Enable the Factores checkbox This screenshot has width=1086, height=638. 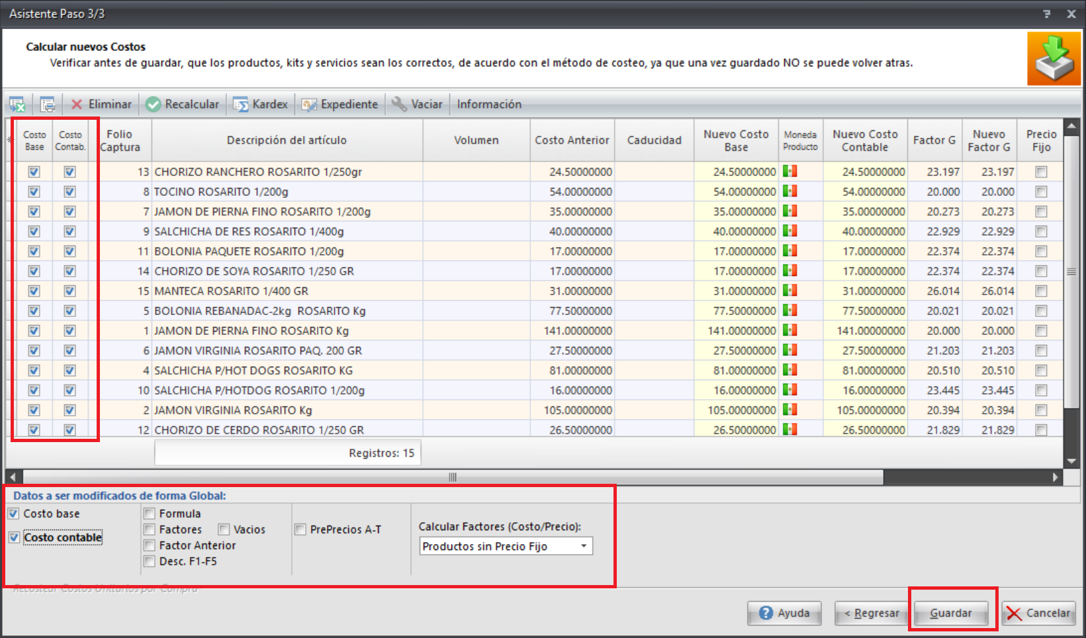click(x=149, y=529)
